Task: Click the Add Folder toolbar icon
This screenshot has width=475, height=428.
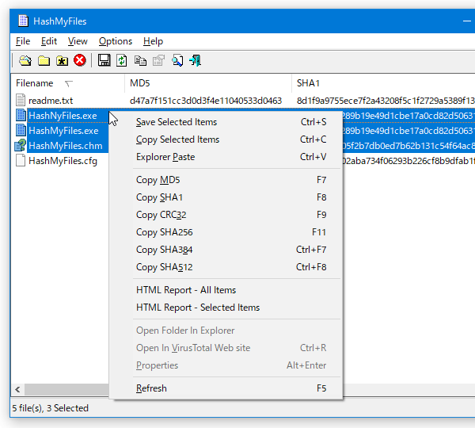Action: click(44, 61)
